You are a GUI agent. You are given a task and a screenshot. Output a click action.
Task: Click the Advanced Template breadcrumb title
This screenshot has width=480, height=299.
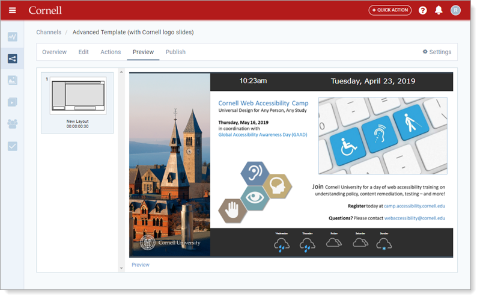point(133,32)
